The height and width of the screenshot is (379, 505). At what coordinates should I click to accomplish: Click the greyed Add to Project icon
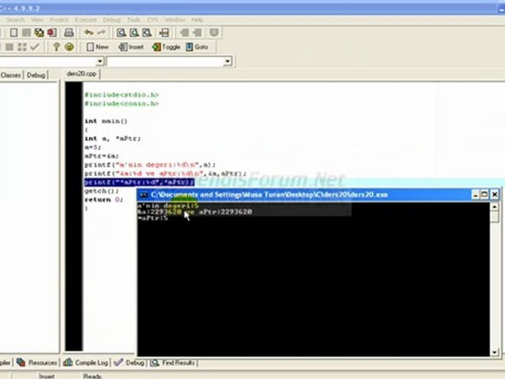click(x=185, y=33)
